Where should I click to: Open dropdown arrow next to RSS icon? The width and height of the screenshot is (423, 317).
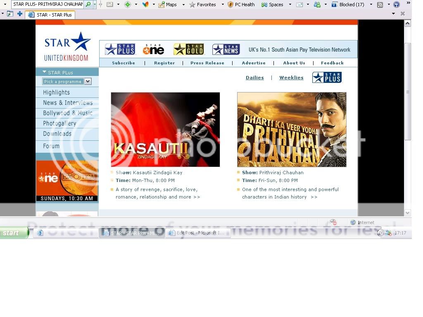389,5
